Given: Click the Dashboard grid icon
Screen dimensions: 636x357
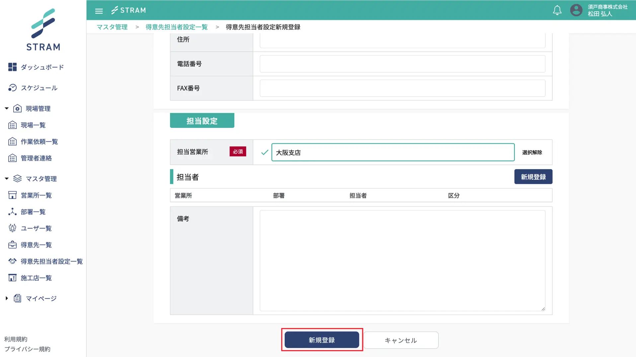Looking at the screenshot, I should [12, 67].
